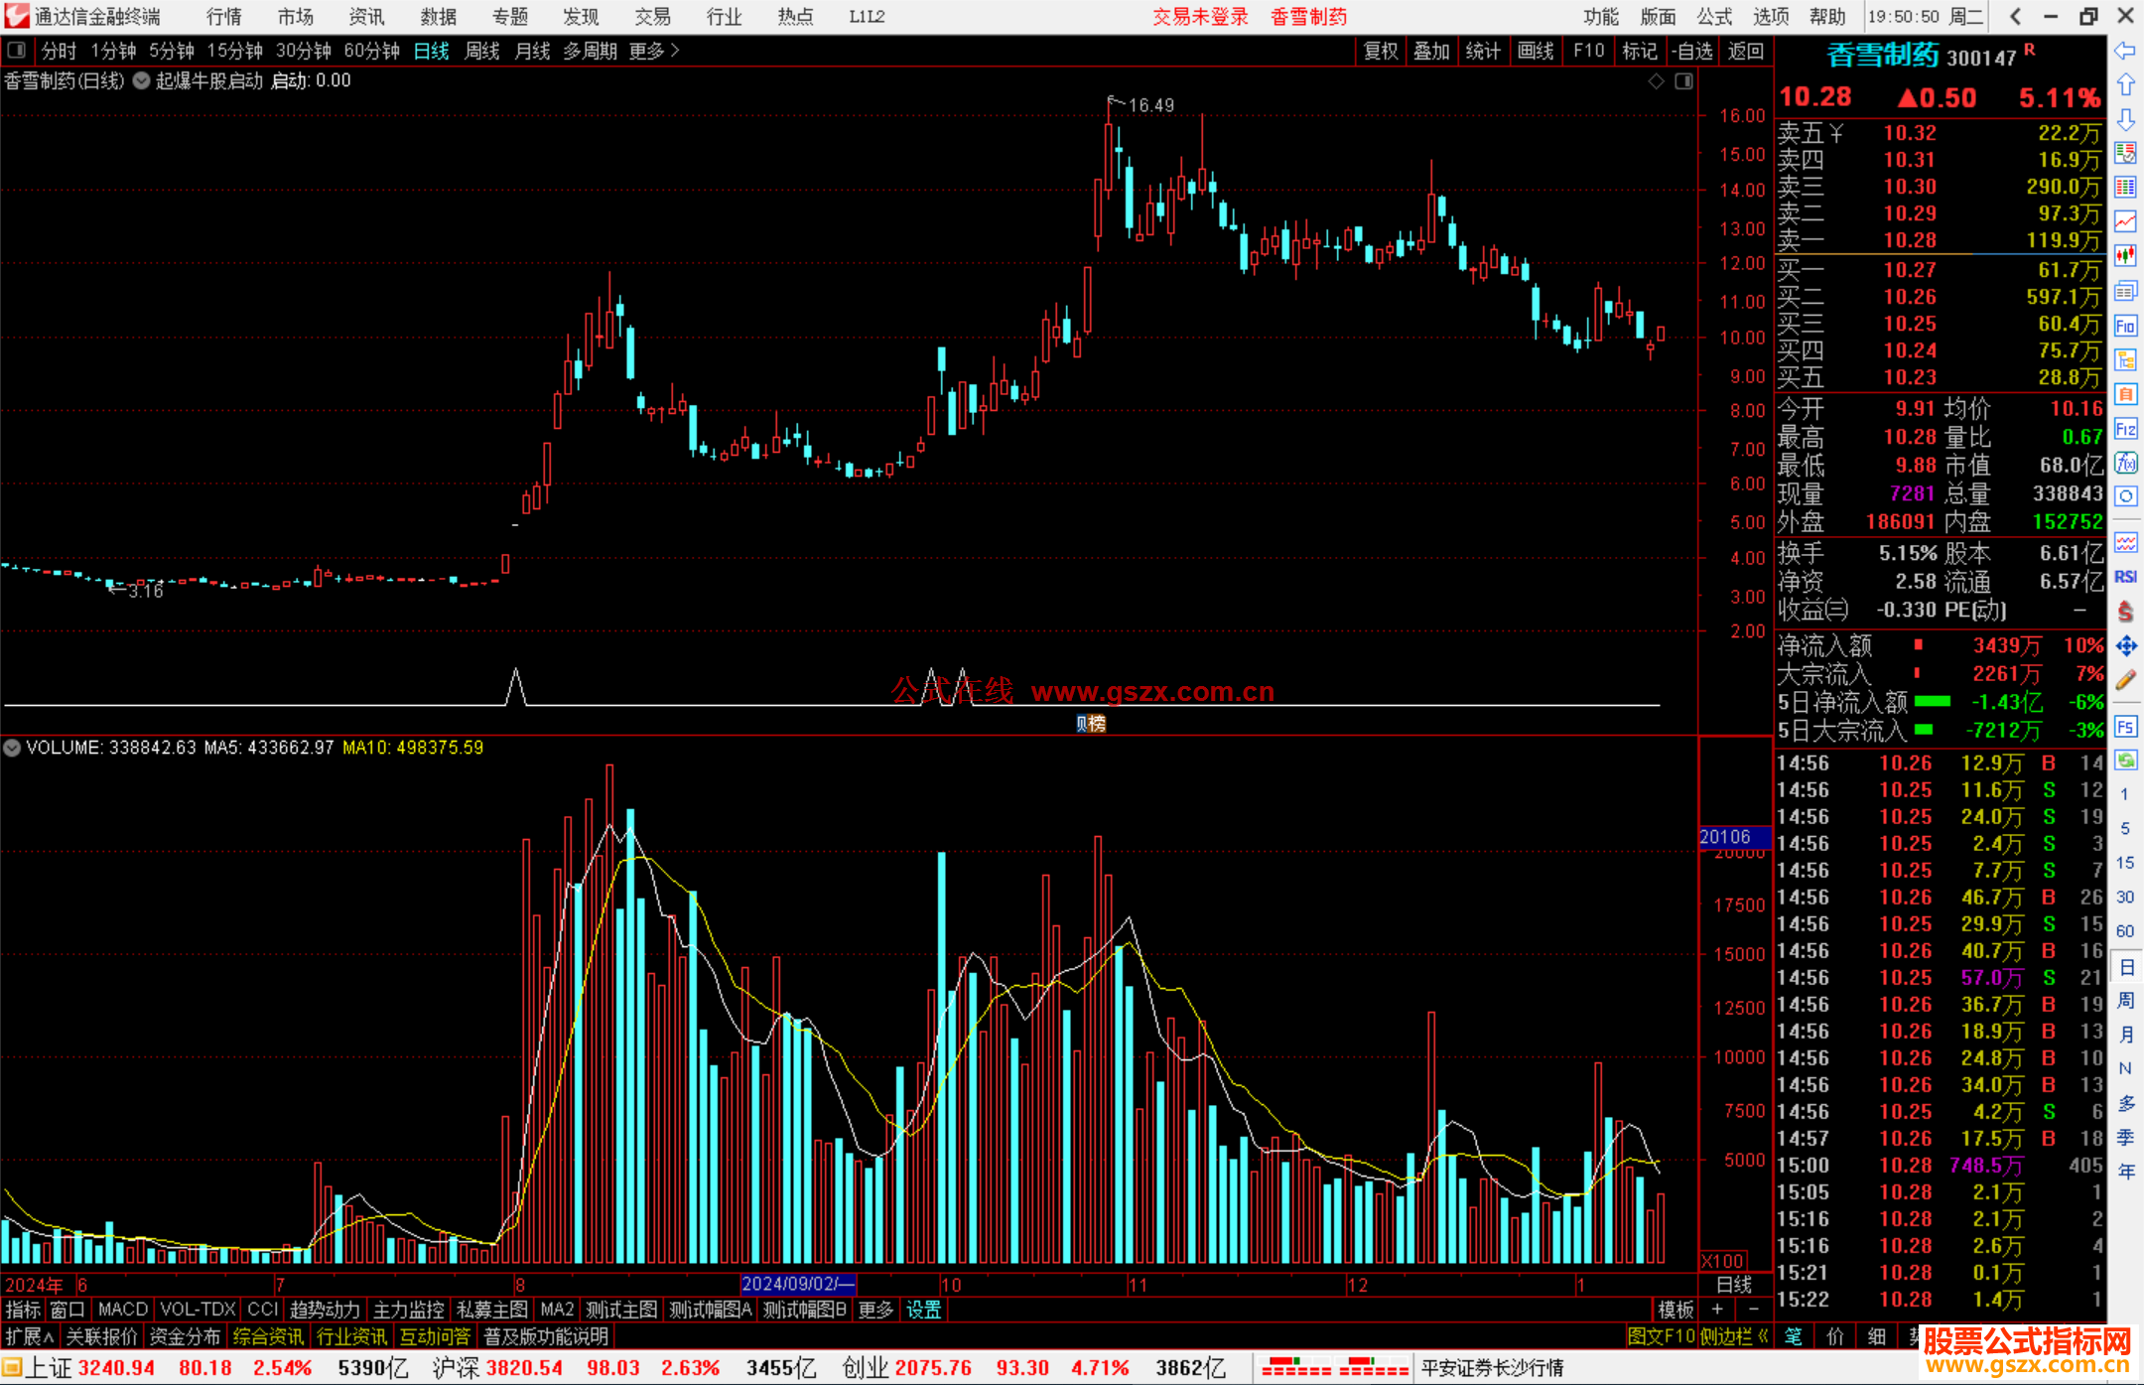
Task: Click the back arrow icon in right sidebar
Action: 2125,50
